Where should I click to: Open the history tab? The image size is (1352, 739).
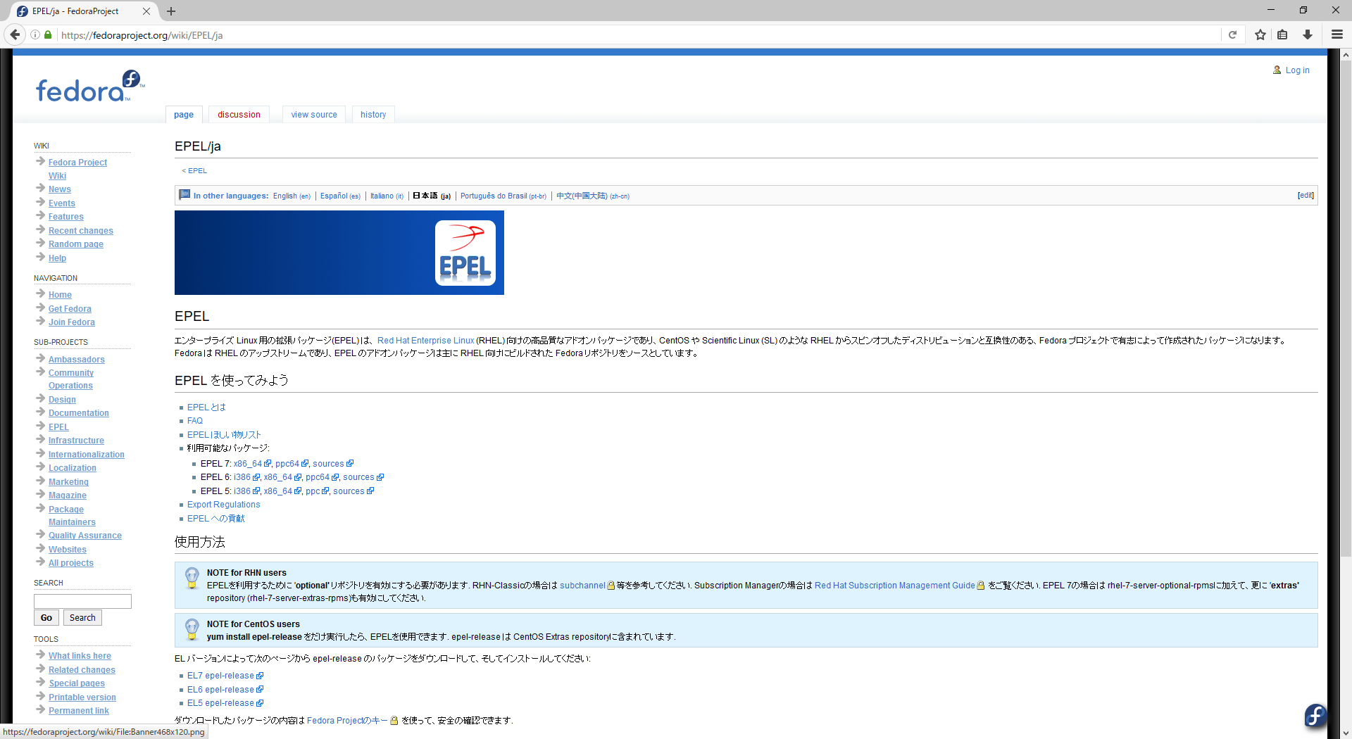[373, 115]
